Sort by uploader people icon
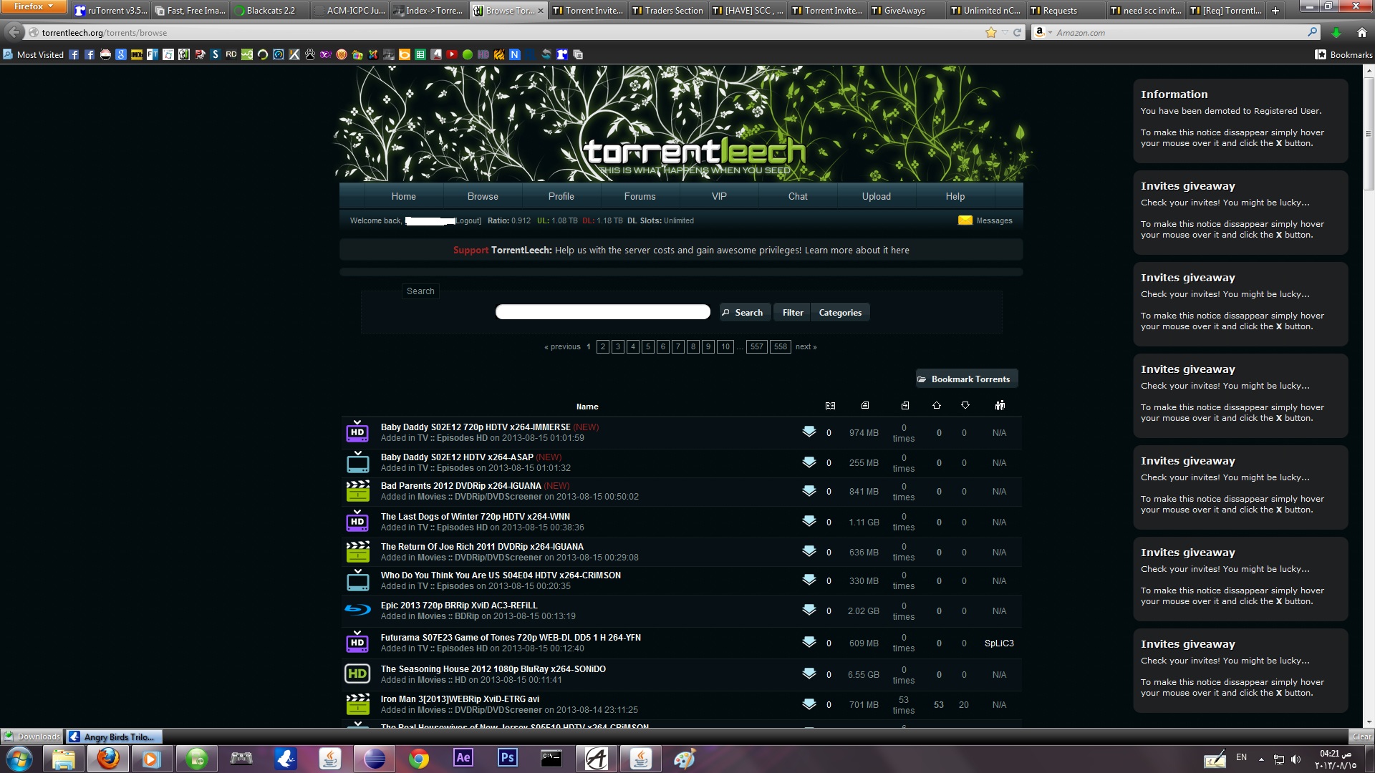 (1000, 406)
